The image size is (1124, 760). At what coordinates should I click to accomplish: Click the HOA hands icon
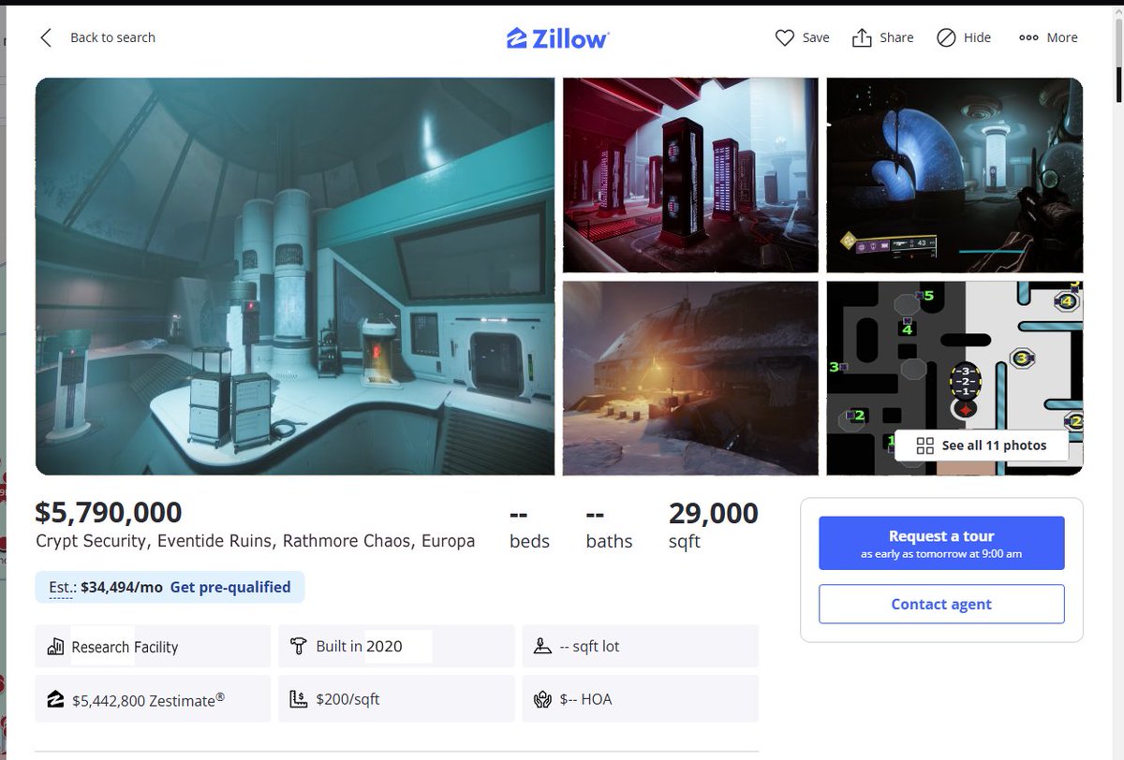coord(542,699)
